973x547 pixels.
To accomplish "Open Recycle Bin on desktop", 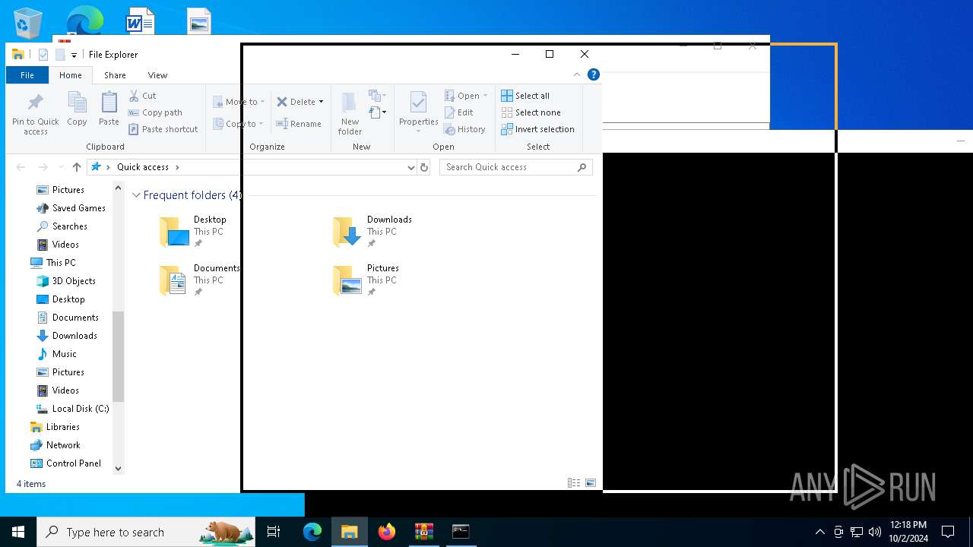I will (29, 23).
